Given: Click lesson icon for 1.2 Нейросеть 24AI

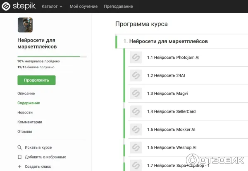Looking at the screenshot, I should tap(136, 75).
